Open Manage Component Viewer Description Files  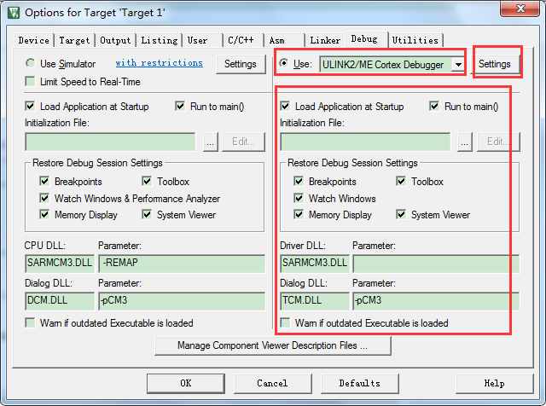(273, 345)
